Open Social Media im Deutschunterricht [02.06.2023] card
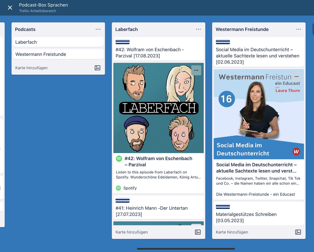 coord(259,52)
